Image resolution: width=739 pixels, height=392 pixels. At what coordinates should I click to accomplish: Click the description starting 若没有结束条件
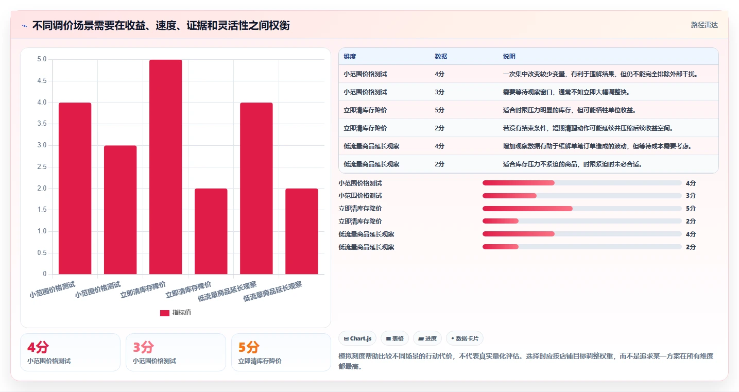(x=588, y=128)
